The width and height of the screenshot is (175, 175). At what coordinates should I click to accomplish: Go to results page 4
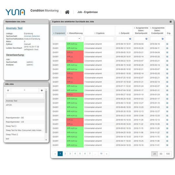(x=75, y=154)
